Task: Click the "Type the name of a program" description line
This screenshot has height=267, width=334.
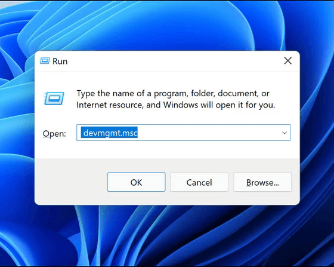Action: click(173, 94)
